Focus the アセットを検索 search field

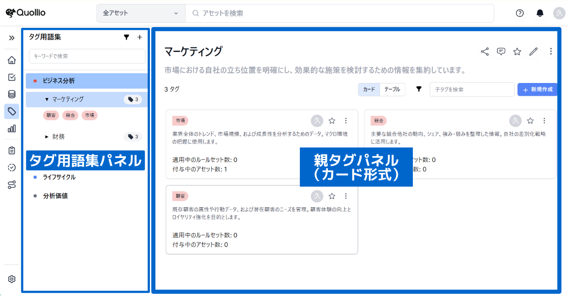click(x=339, y=13)
